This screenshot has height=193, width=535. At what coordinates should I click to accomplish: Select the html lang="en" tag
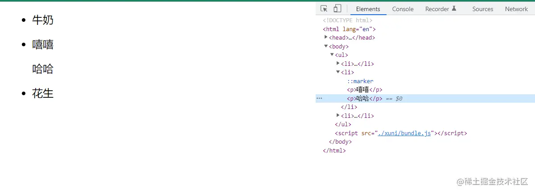pos(350,29)
